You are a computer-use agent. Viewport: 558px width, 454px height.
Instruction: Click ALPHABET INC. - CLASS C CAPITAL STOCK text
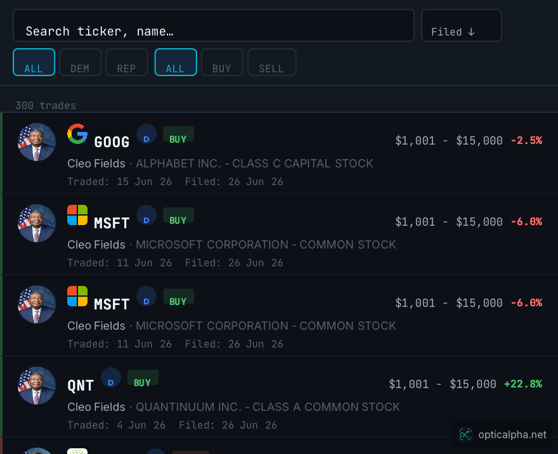(254, 164)
